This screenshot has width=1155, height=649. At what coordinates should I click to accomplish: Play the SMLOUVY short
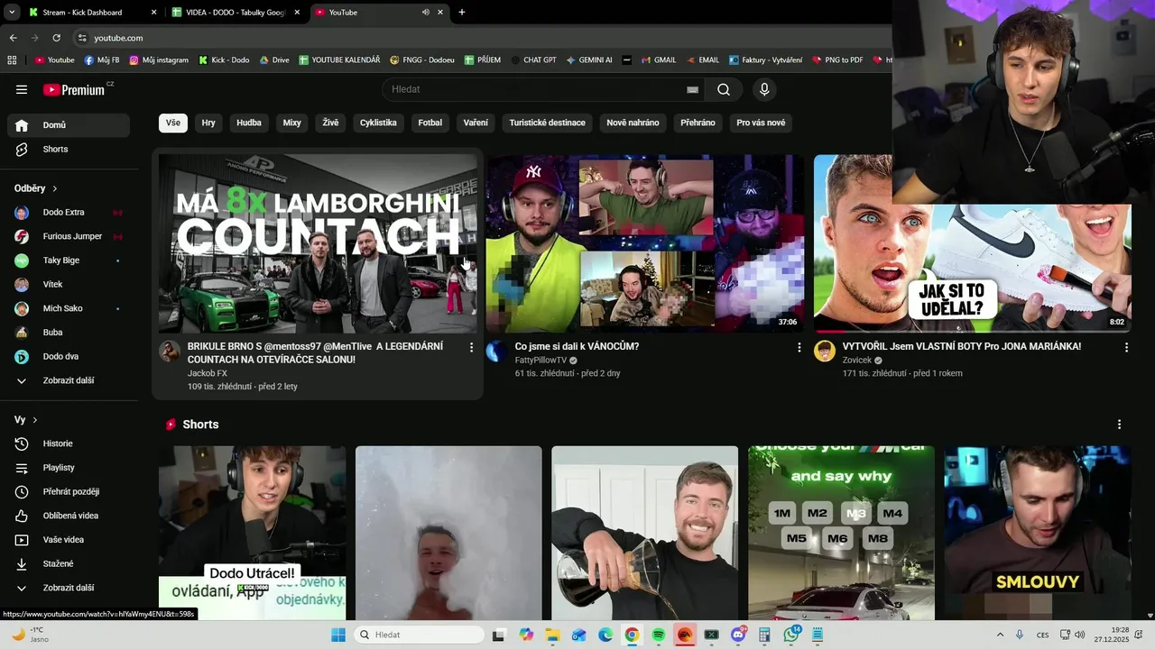1038,533
